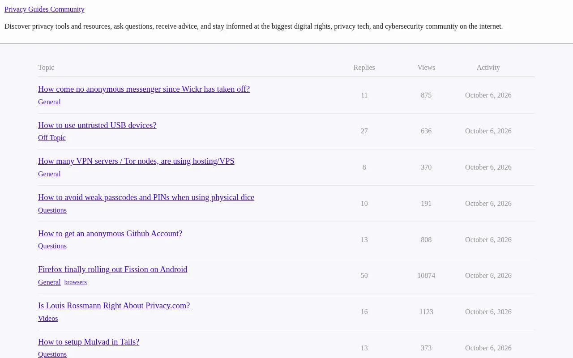Select the 16 replies value
The width and height of the screenshot is (573, 358).
coord(364,312)
